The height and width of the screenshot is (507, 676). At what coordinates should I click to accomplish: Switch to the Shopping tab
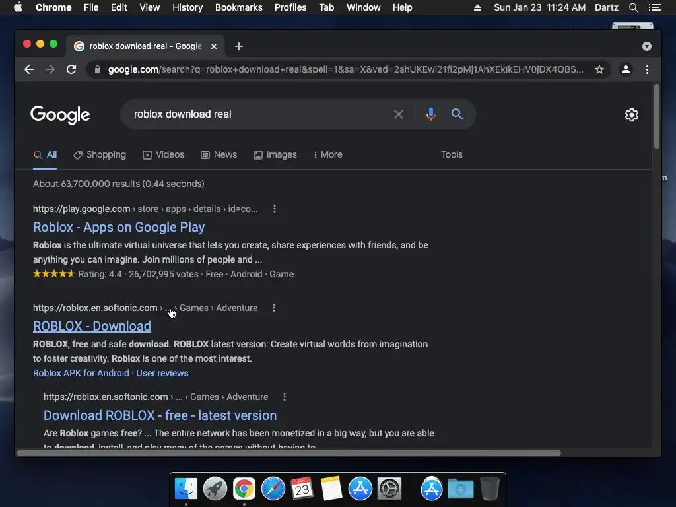tap(100, 154)
